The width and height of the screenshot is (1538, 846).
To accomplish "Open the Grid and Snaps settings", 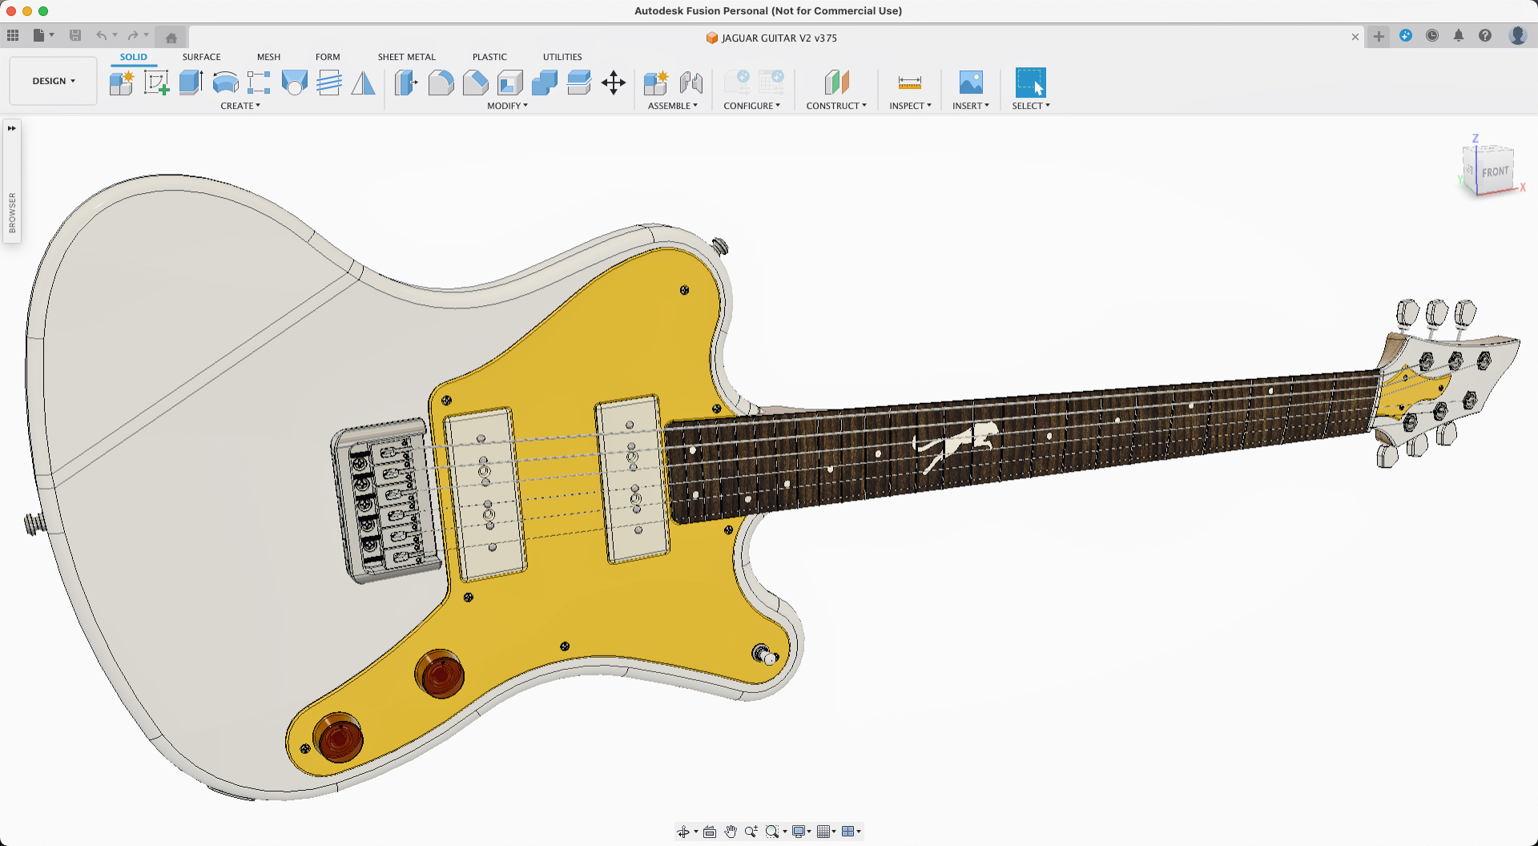I will [x=825, y=832].
